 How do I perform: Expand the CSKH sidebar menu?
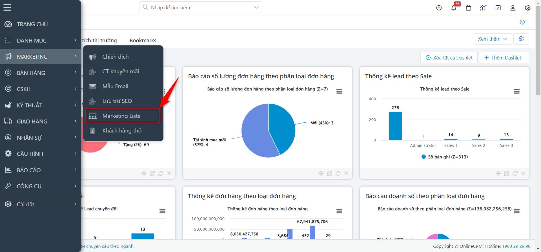click(41, 89)
